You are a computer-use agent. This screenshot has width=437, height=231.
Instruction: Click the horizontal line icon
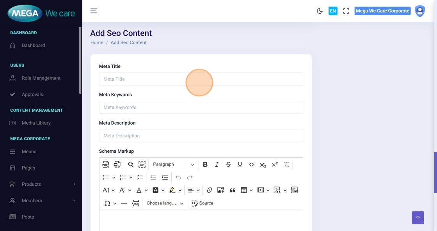(x=124, y=203)
